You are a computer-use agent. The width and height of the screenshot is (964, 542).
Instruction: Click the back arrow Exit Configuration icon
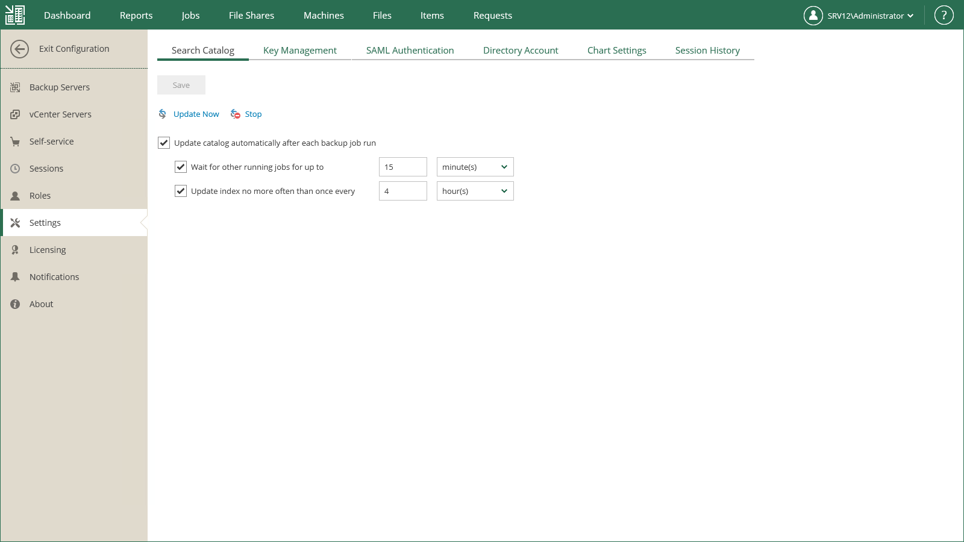click(x=19, y=49)
